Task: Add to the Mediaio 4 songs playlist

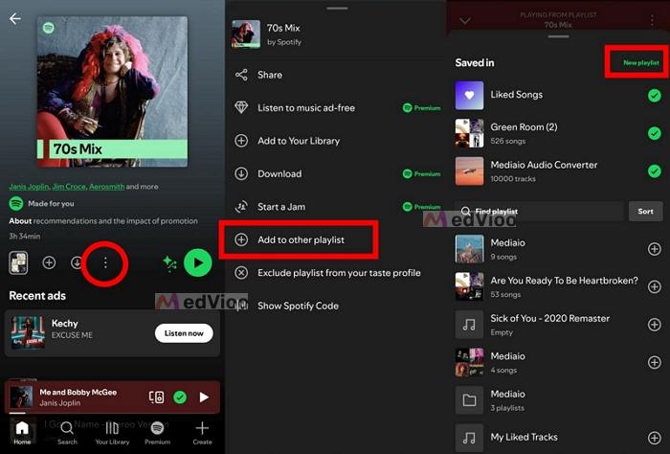Action: click(x=654, y=362)
